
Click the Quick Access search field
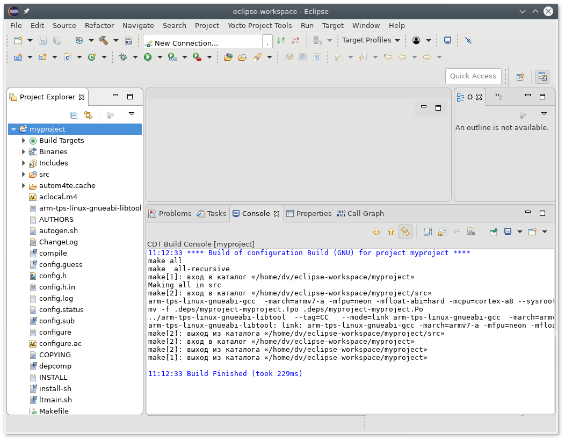[473, 76]
